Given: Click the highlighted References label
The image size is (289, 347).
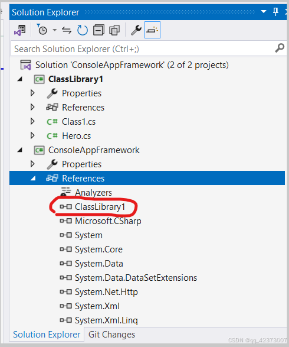Looking at the screenshot, I should pyautogui.click(x=83, y=179).
